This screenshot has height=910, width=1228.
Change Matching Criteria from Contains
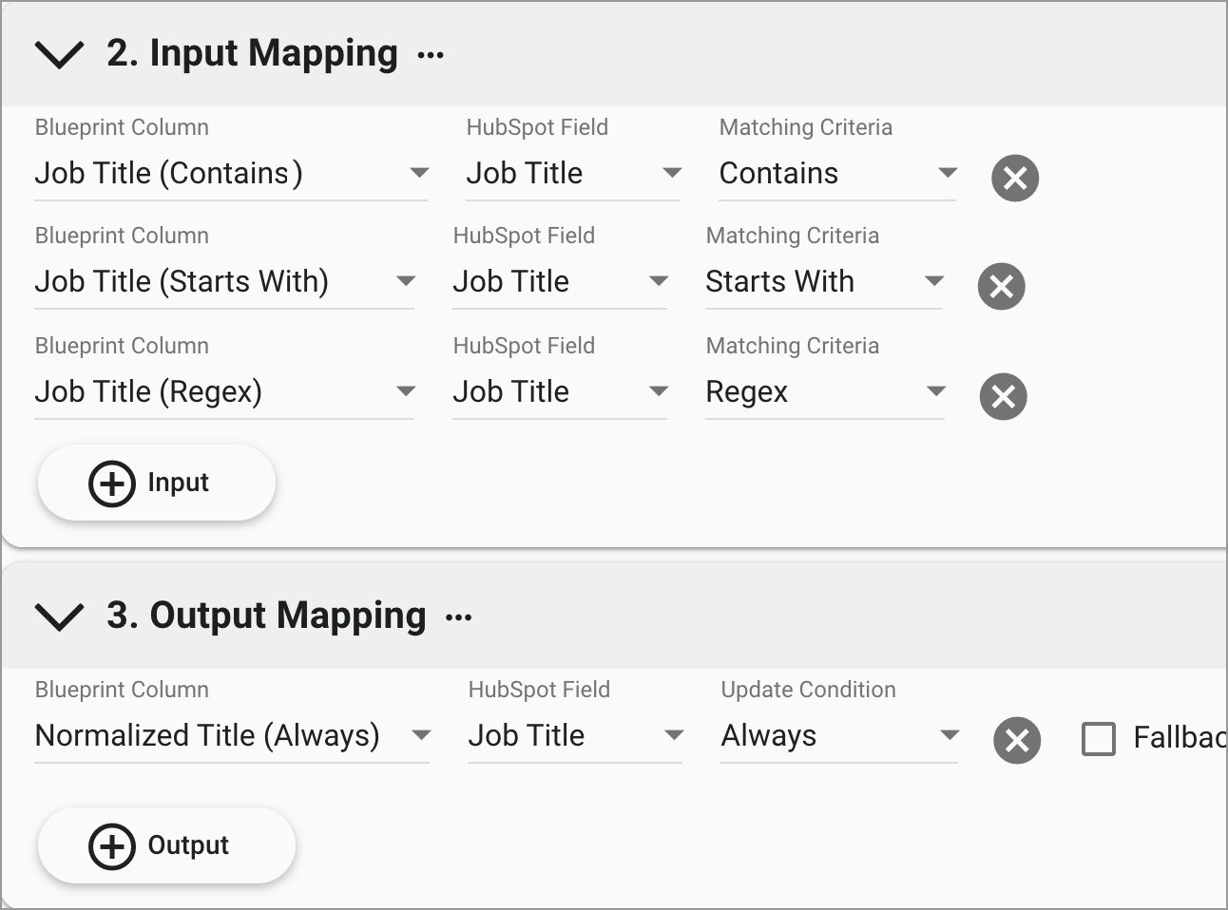tap(837, 174)
